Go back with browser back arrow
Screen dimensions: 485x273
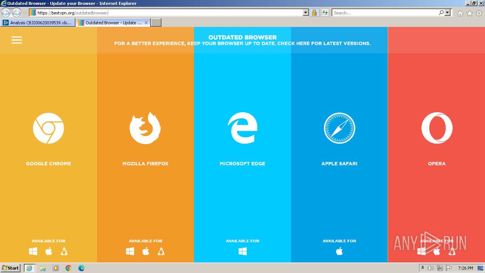click(6, 13)
